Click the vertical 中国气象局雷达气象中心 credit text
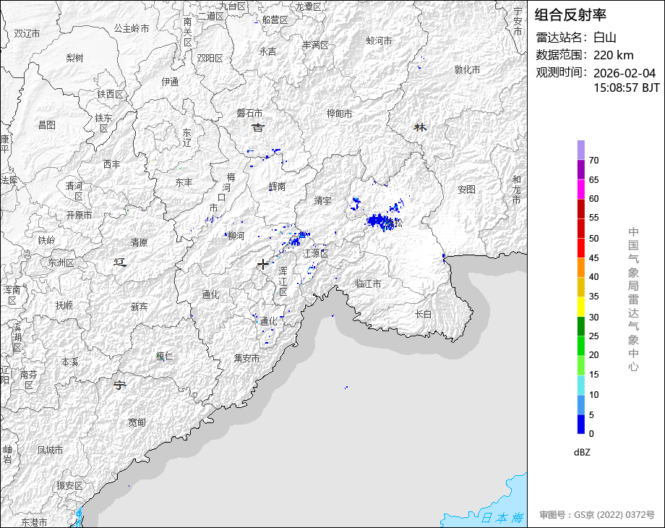Image resolution: width=665 pixels, height=528 pixels. [633, 299]
